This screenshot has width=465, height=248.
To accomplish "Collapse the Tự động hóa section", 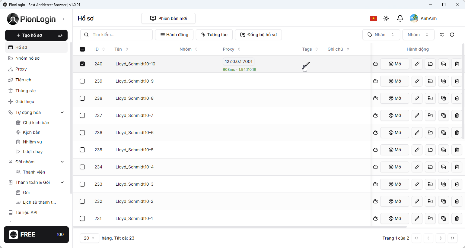I will [62, 112].
